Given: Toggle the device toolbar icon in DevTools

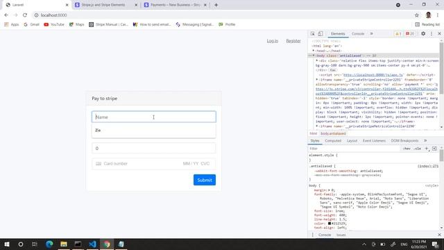Looking at the screenshot, I should tap(321, 34).
